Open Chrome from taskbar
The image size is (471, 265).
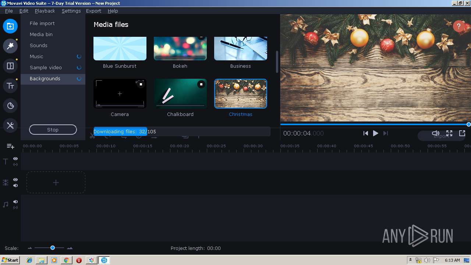66,260
